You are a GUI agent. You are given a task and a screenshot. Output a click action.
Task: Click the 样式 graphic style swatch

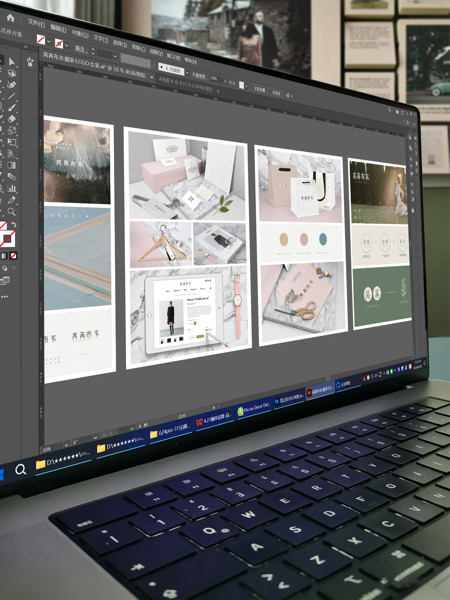[x=241, y=85]
